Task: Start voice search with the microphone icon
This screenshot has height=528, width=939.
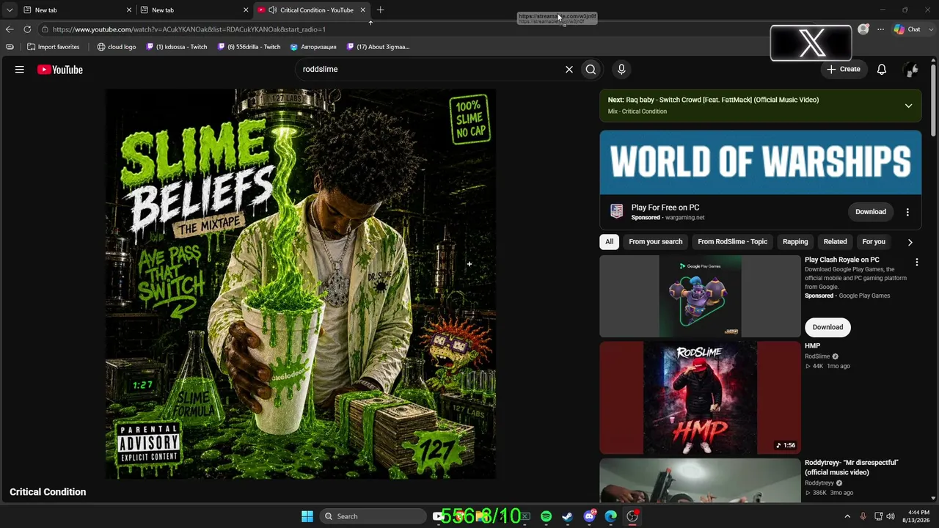Action: 621,69
